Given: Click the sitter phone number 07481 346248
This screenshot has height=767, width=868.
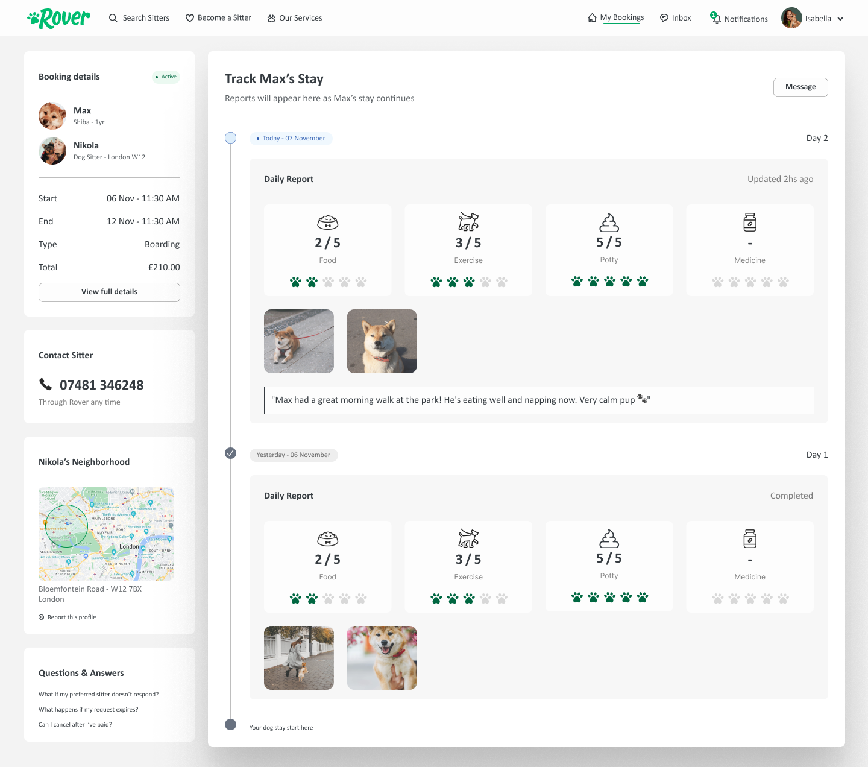Looking at the screenshot, I should (x=101, y=385).
